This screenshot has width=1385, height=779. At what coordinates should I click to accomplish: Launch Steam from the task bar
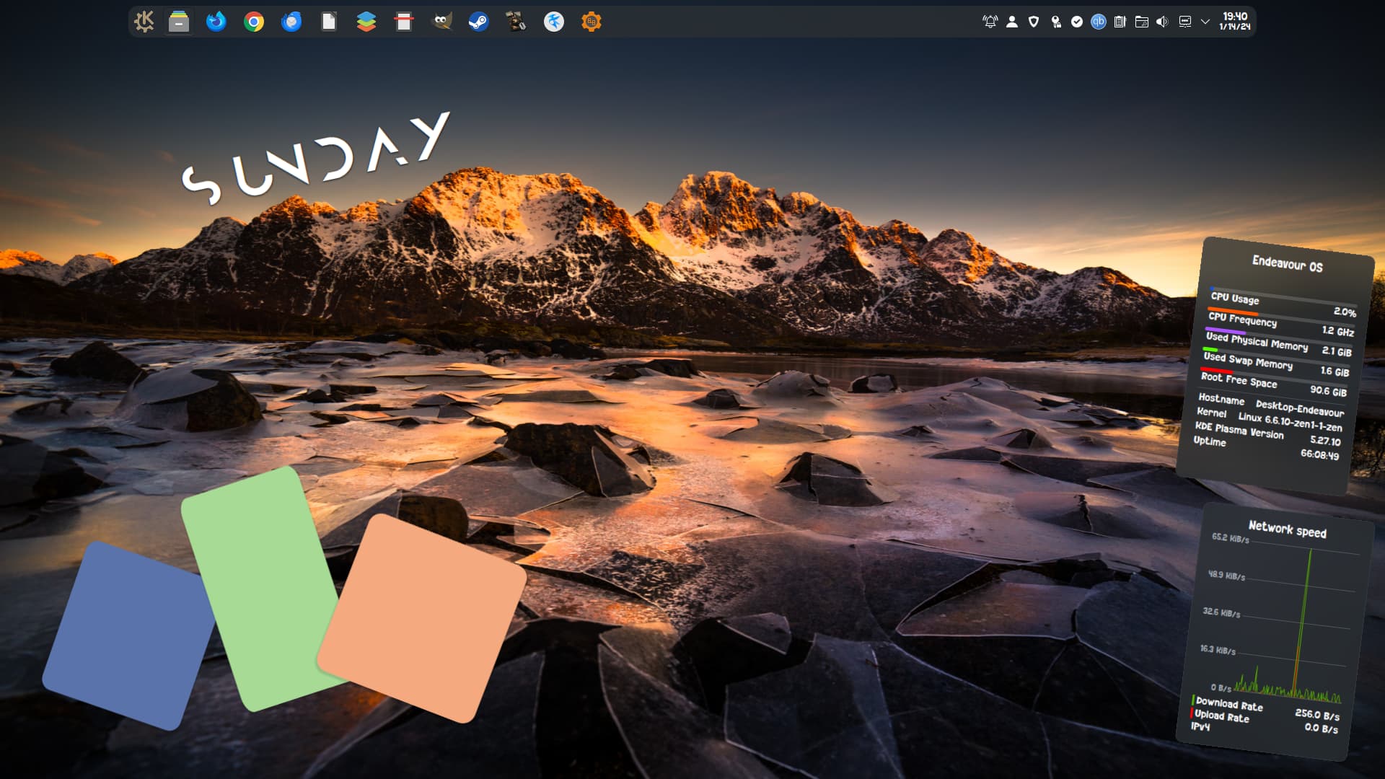pyautogui.click(x=479, y=22)
